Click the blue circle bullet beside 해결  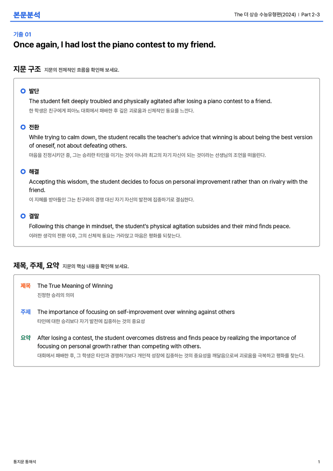pyautogui.click(x=23, y=172)
